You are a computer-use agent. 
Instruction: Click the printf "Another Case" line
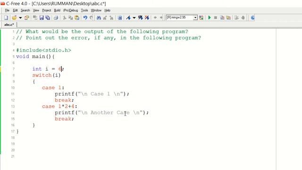(x=102, y=112)
